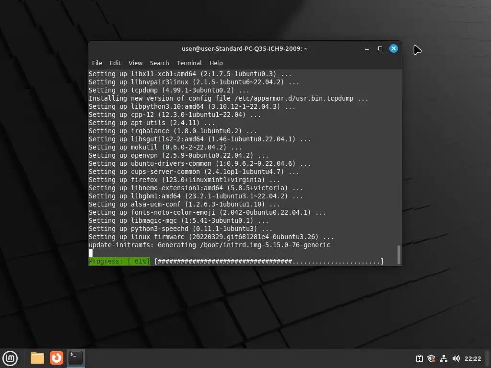Click the 'Setting up libnemo-extension1:amd64' line
491x368 pixels.
point(196,188)
